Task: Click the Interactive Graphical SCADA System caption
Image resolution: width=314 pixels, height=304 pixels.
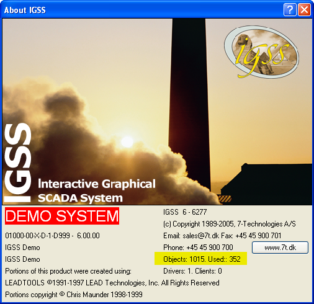Action: (97, 190)
